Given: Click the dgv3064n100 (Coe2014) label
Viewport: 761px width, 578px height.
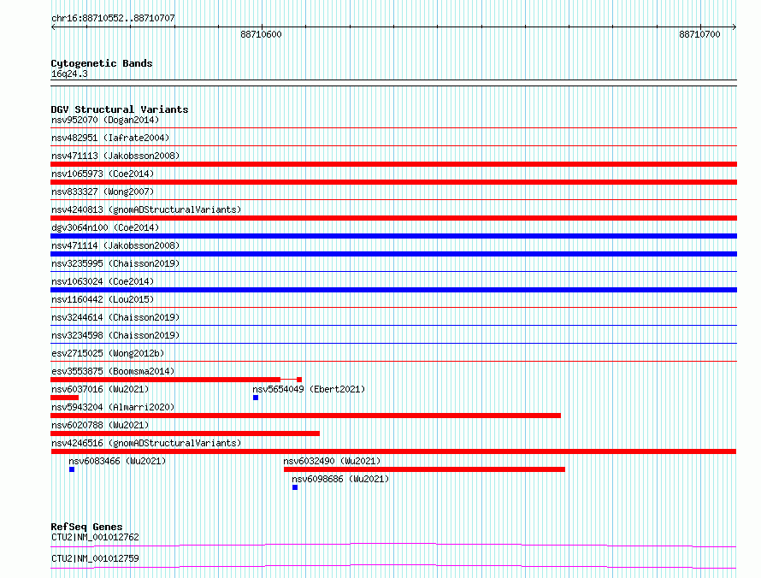Looking at the screenshot, I should coord(105,227).
